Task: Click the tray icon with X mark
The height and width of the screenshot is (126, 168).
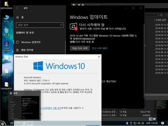Action: [143, 123]
